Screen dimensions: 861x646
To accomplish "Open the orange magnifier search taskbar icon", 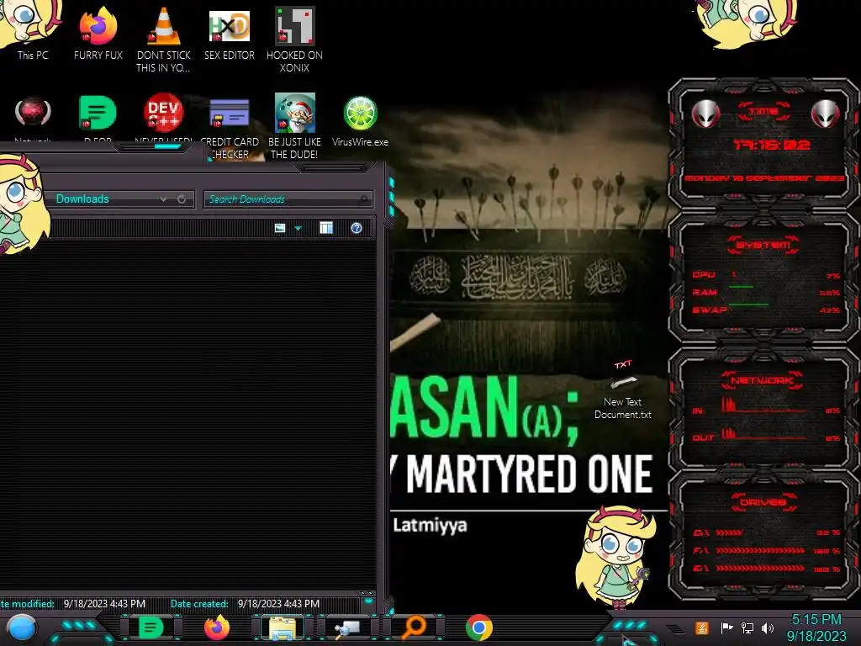I will pos(414,627).
